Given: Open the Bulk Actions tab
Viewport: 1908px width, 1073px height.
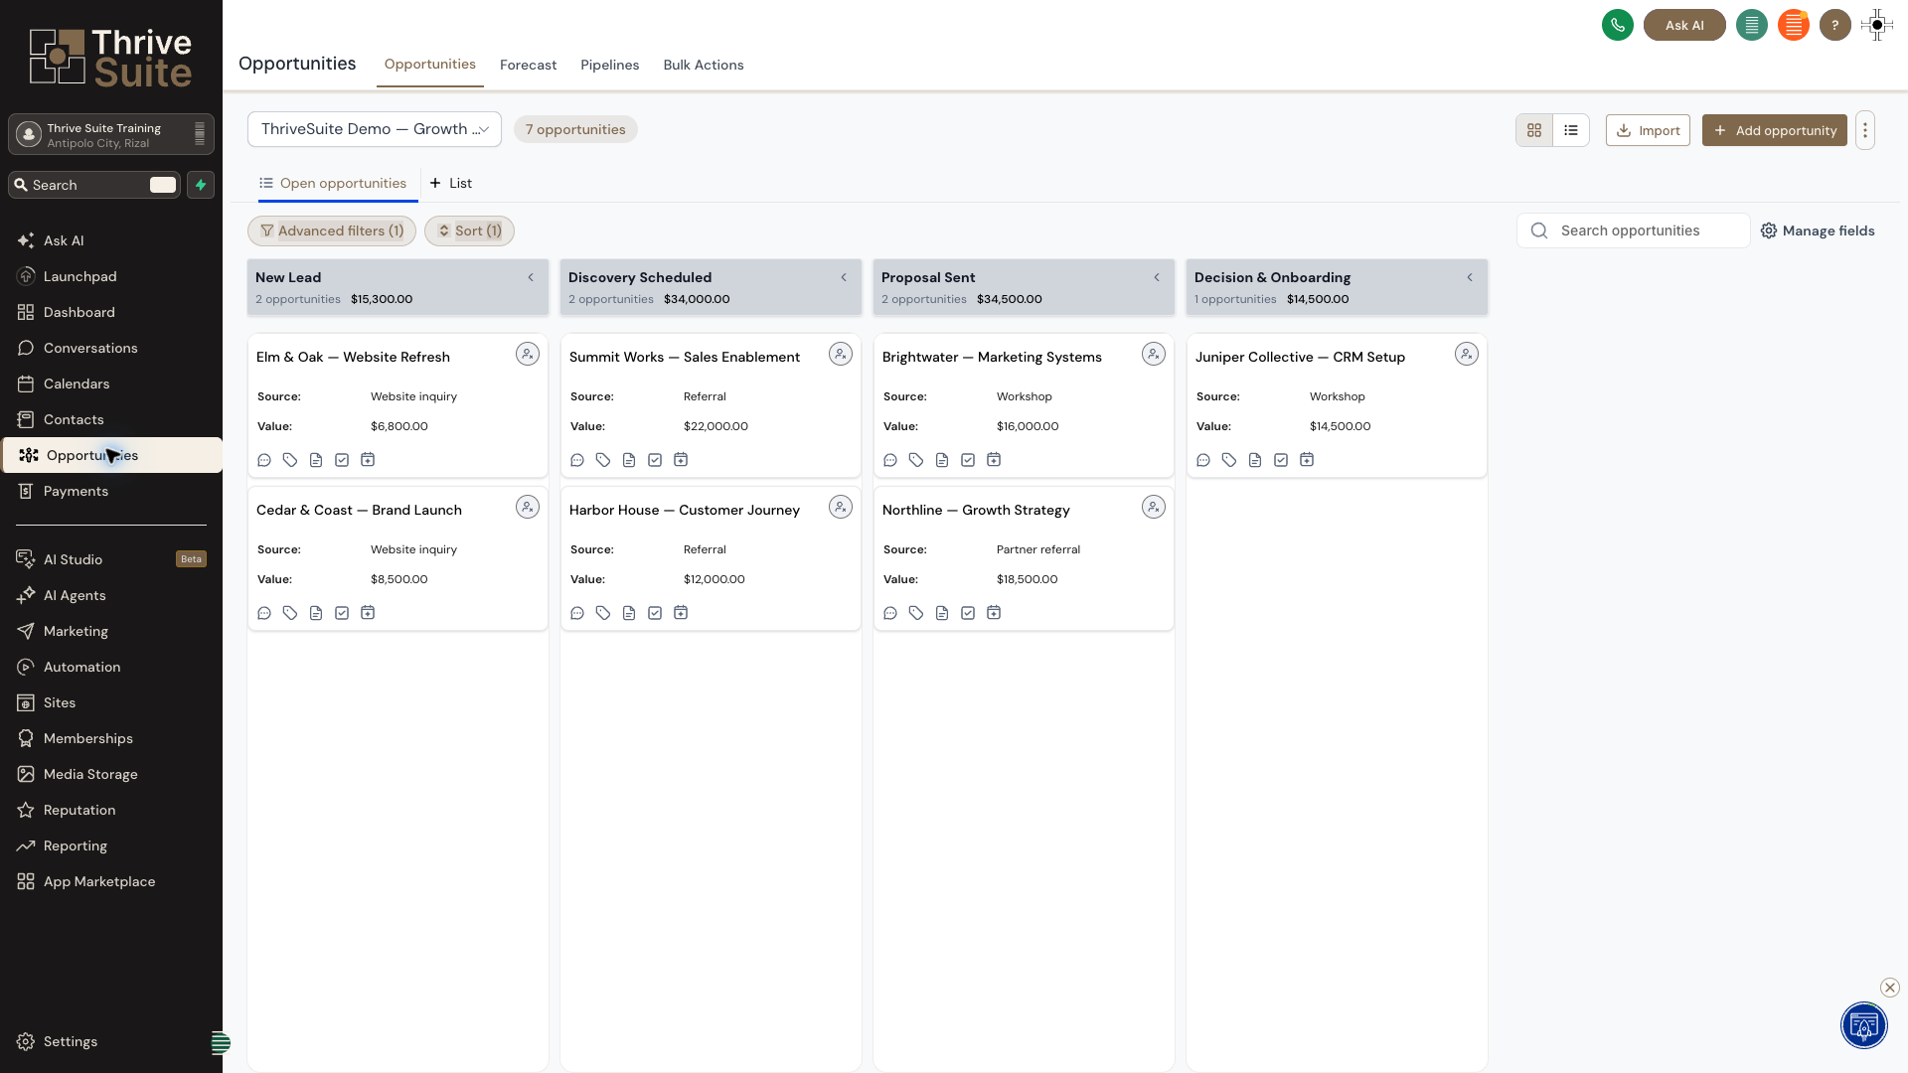Looking at the screenshot, I should [704, 65].
